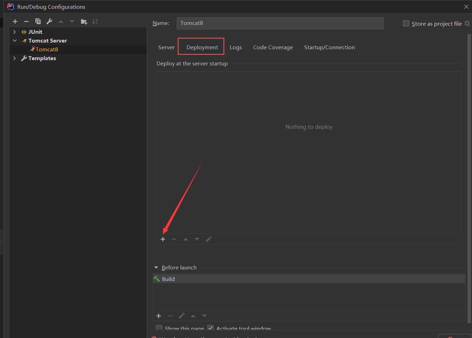Edit deployment item pencil icon
The height and width of the screenshot is (338, 472).
[209, 239]
